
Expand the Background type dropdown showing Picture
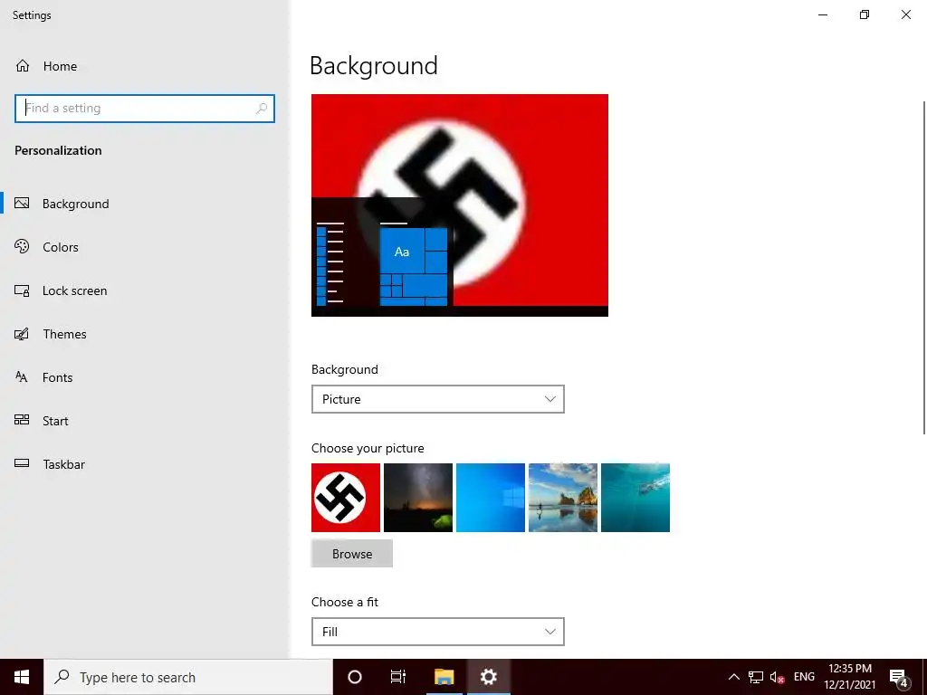(437, 399)
